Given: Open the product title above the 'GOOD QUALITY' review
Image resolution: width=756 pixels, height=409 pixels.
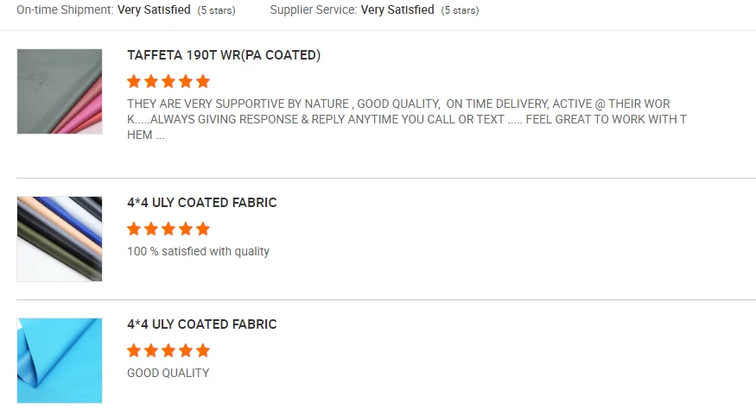Looking at the screenshot, I should click(202, 324).
